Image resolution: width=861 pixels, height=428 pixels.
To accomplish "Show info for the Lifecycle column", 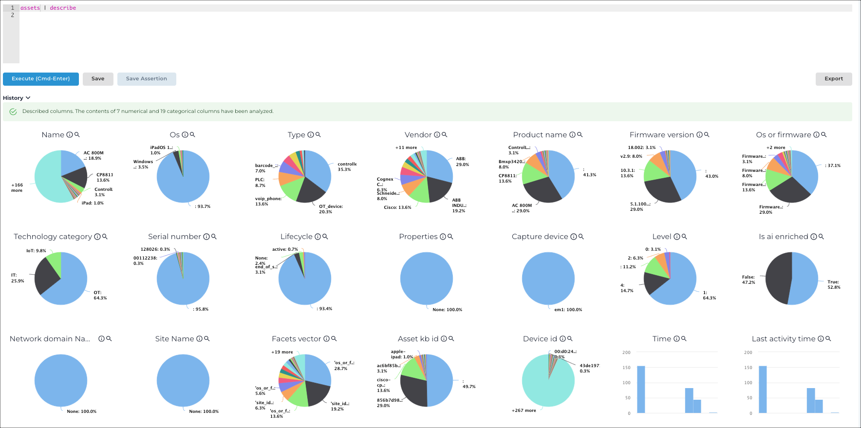I will 318,237.
